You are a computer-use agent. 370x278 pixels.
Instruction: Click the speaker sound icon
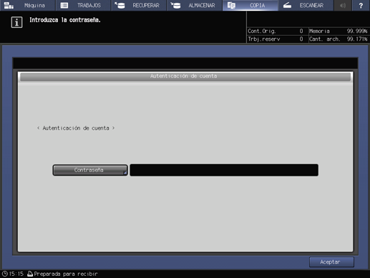[x=343, y=5]
